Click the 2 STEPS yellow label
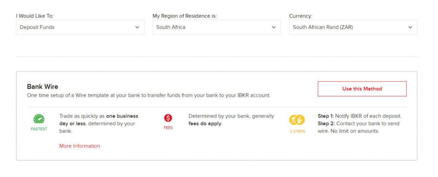This screenshot has height=177, width=438. pos(298,131)
